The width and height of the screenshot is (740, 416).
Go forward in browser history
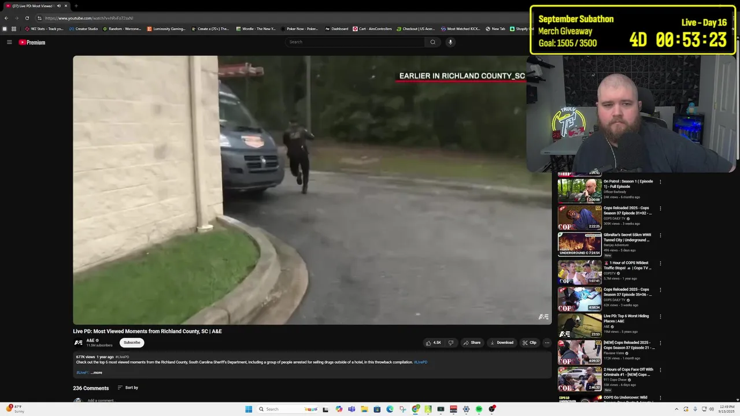[16, 18]
